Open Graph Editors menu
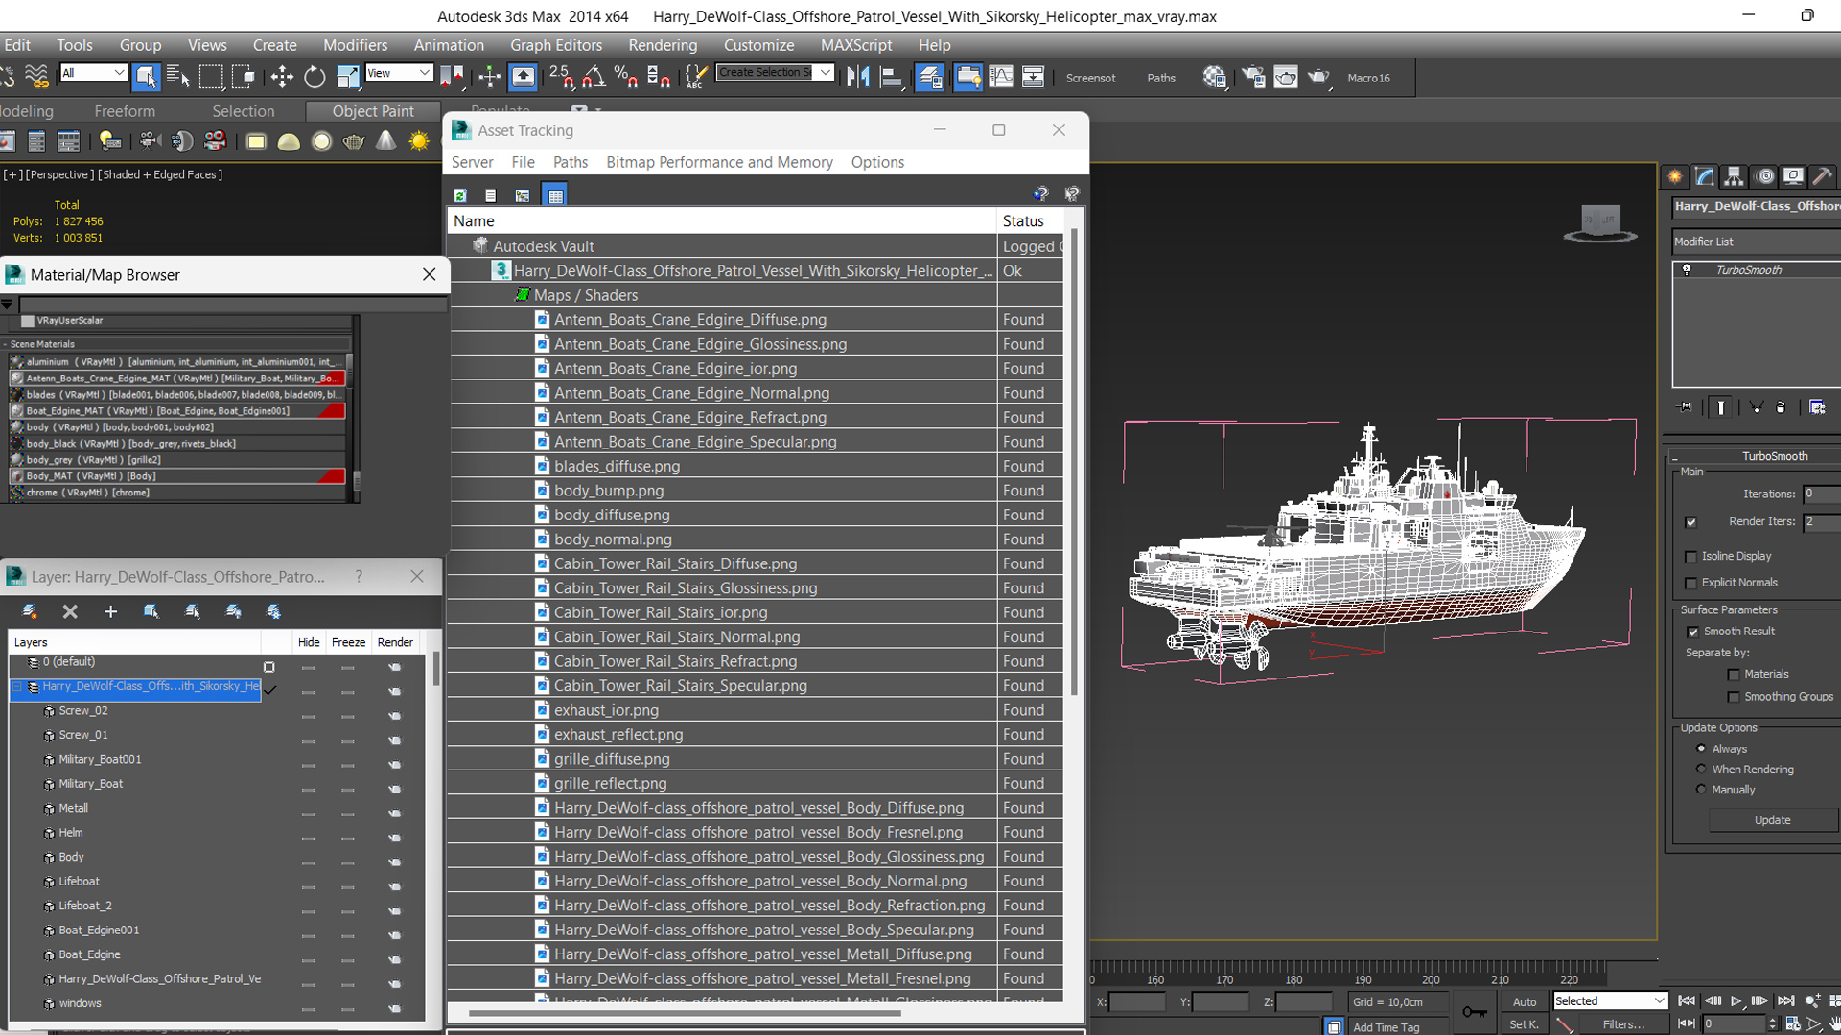Image resolution: width=1841 pixels, height=1035 pixels. [556, 45]
